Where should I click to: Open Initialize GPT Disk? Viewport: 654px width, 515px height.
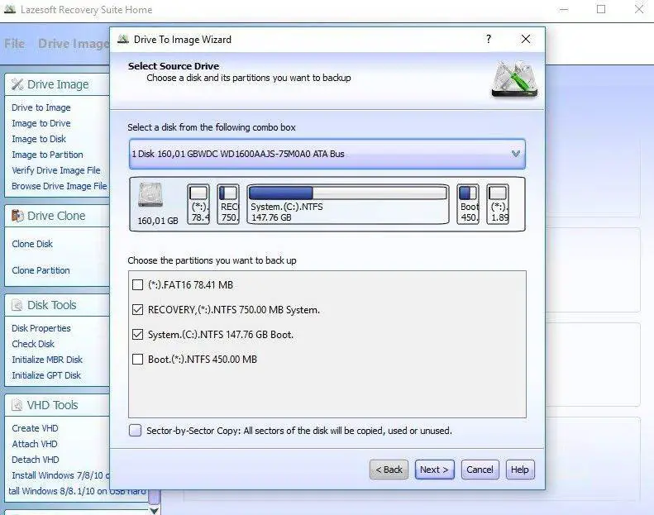point(46,375)
